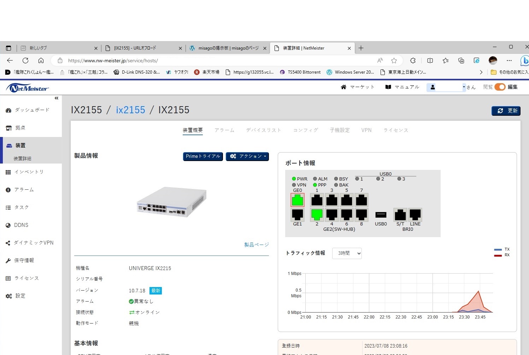The height and width of the screenshot is (355, 529).
Task: Click ix2155 breadcrumb link
Action: pos(130,110)
